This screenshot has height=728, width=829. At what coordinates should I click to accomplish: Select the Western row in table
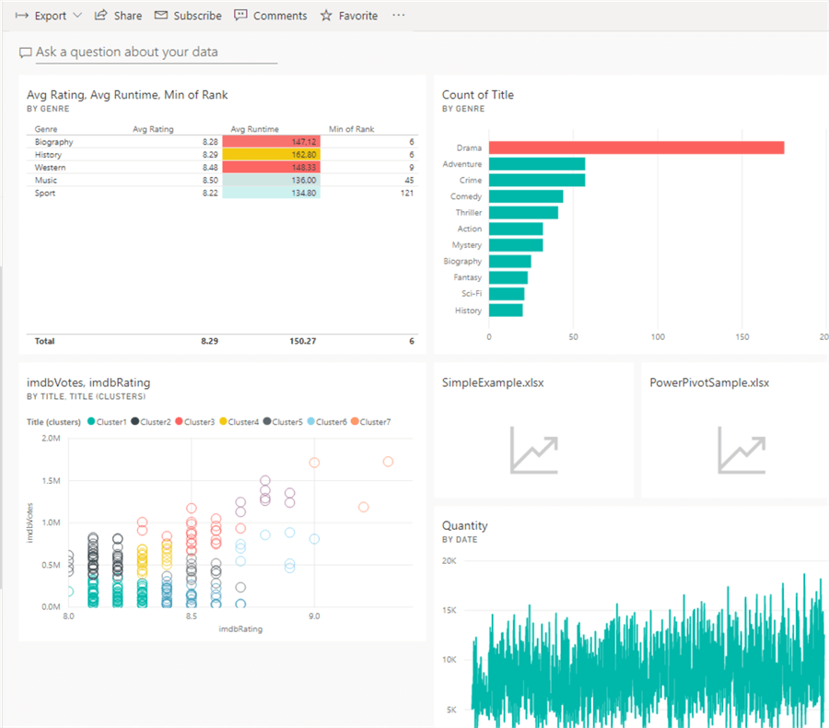tap(51, 168)
